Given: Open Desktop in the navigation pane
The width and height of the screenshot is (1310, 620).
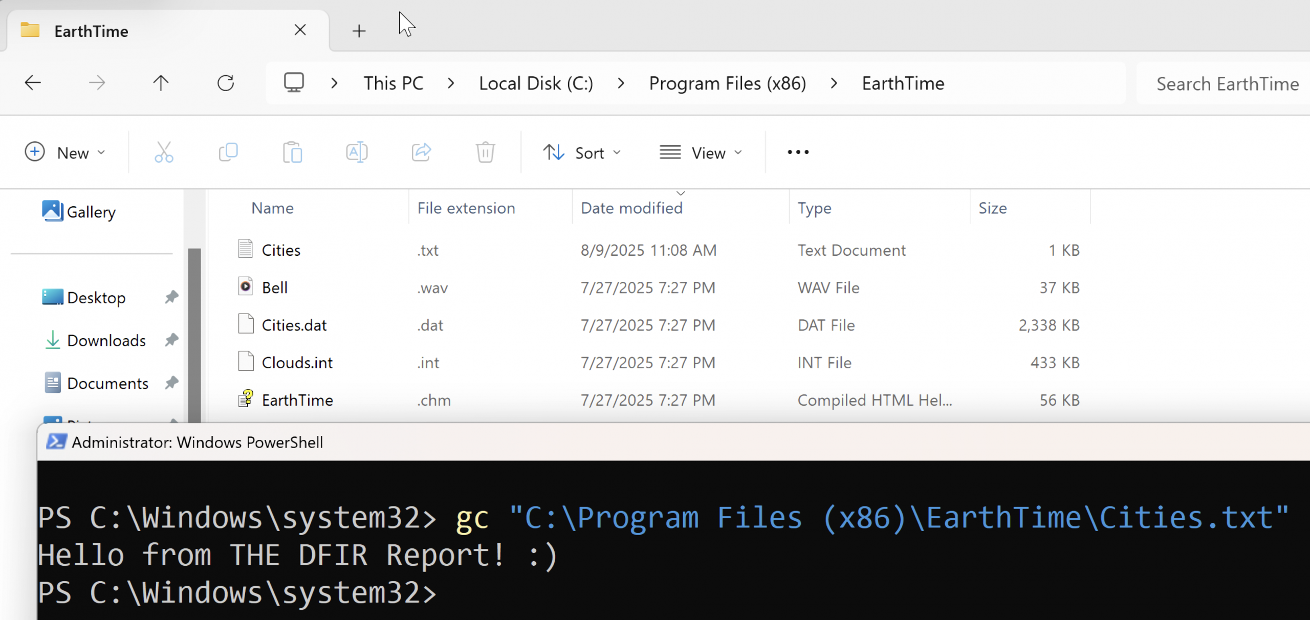Looking at the screenshot, I should click(x=96, y=297).
